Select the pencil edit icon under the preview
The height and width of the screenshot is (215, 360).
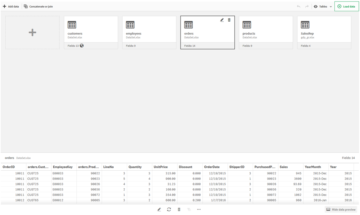159,209
